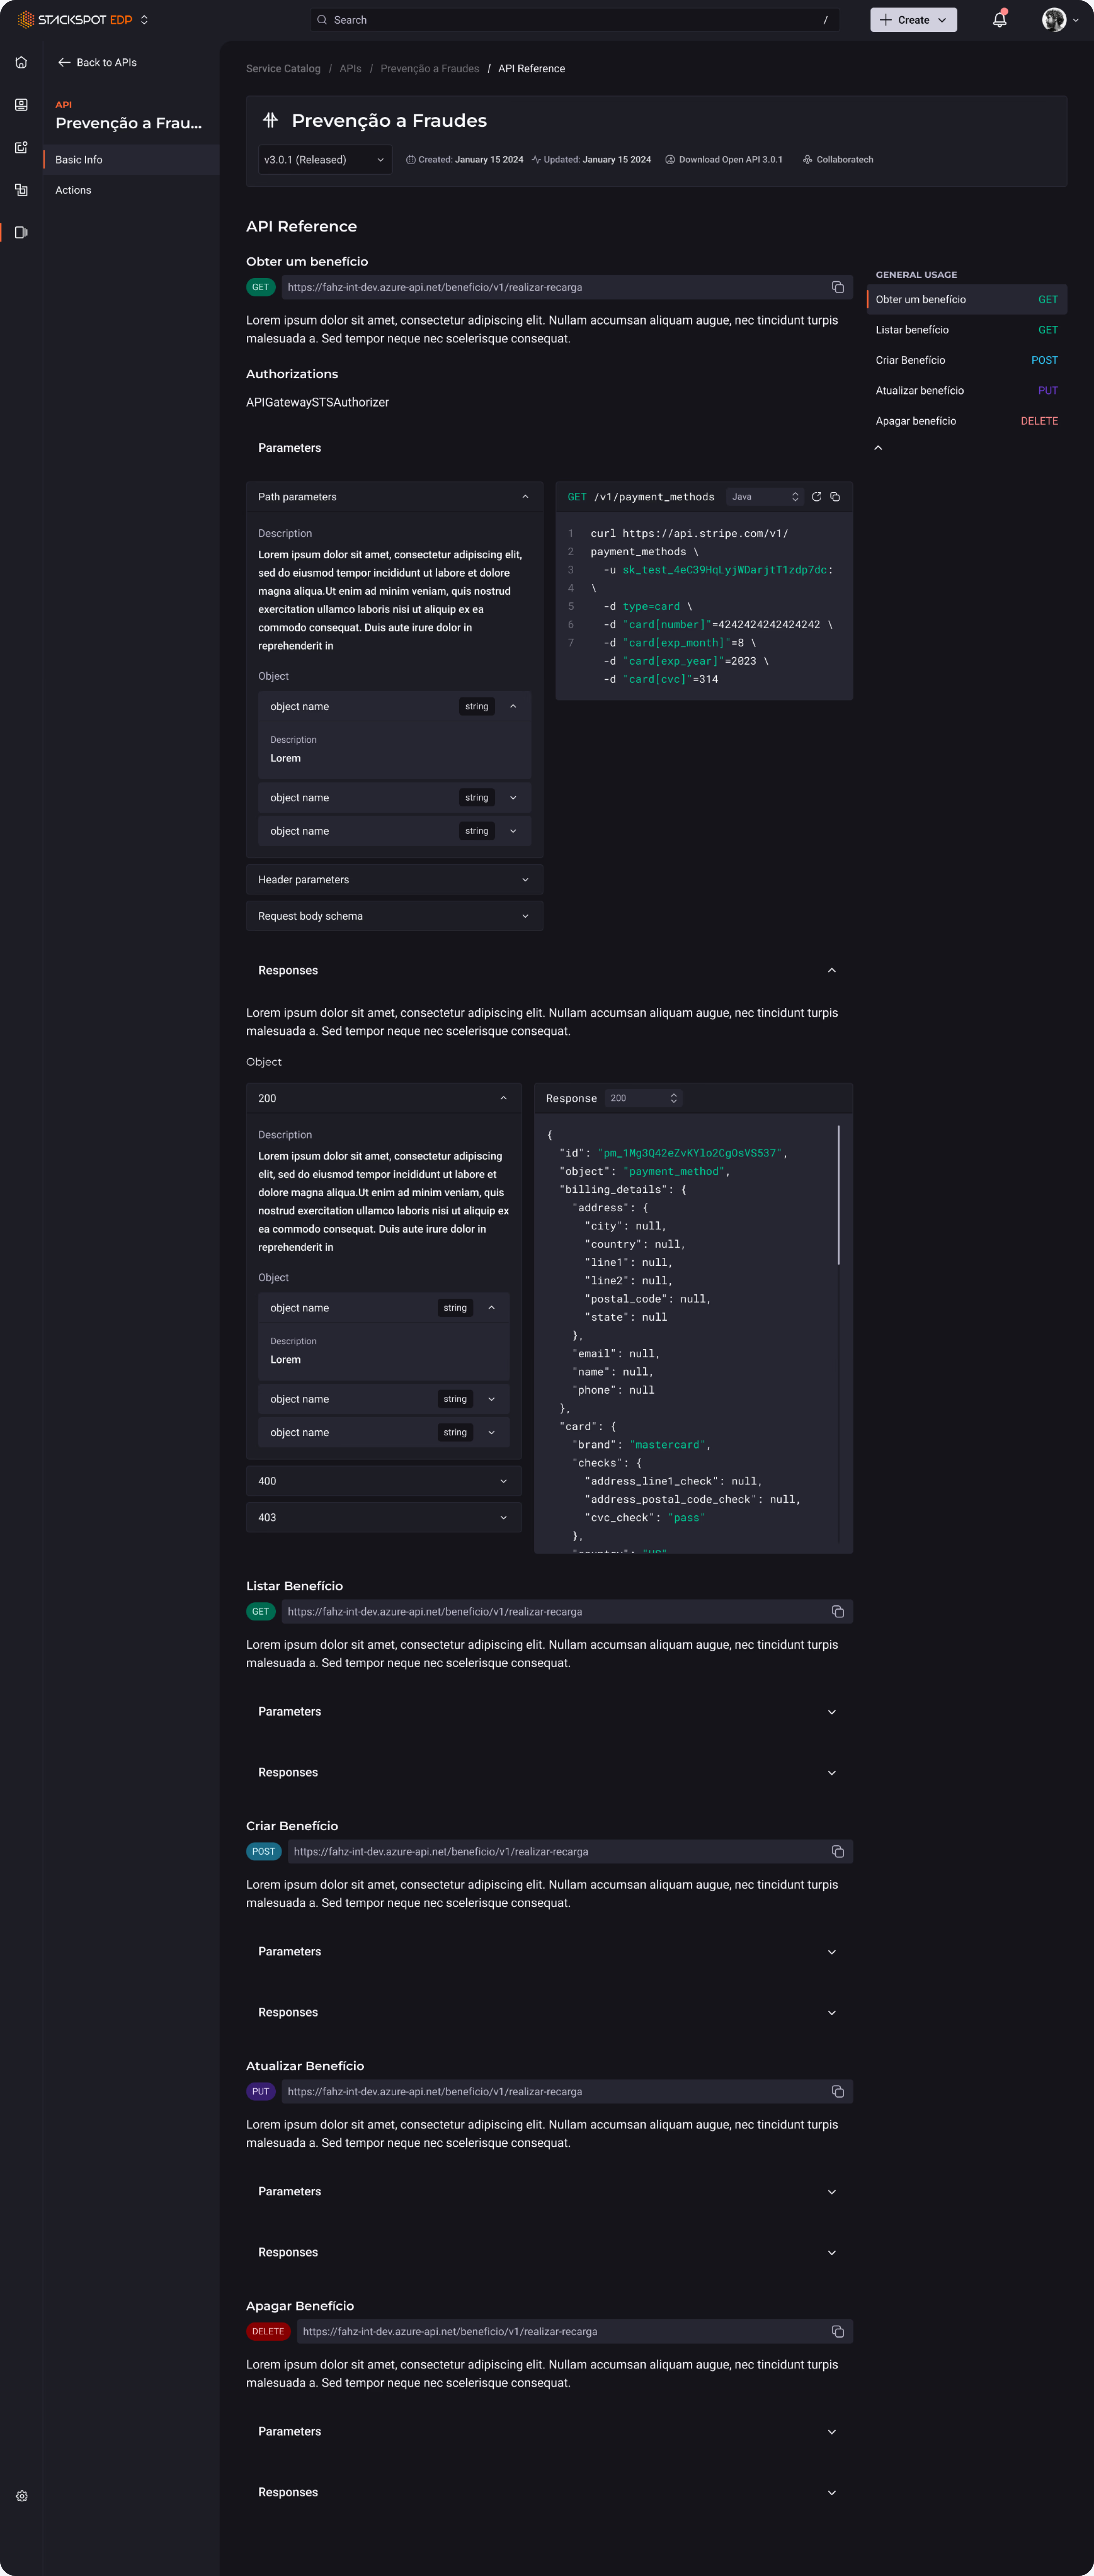This screenshot has width=1094, height=2576.
Task: Open the Create dropdown button
Action: [x=913, y=20]
